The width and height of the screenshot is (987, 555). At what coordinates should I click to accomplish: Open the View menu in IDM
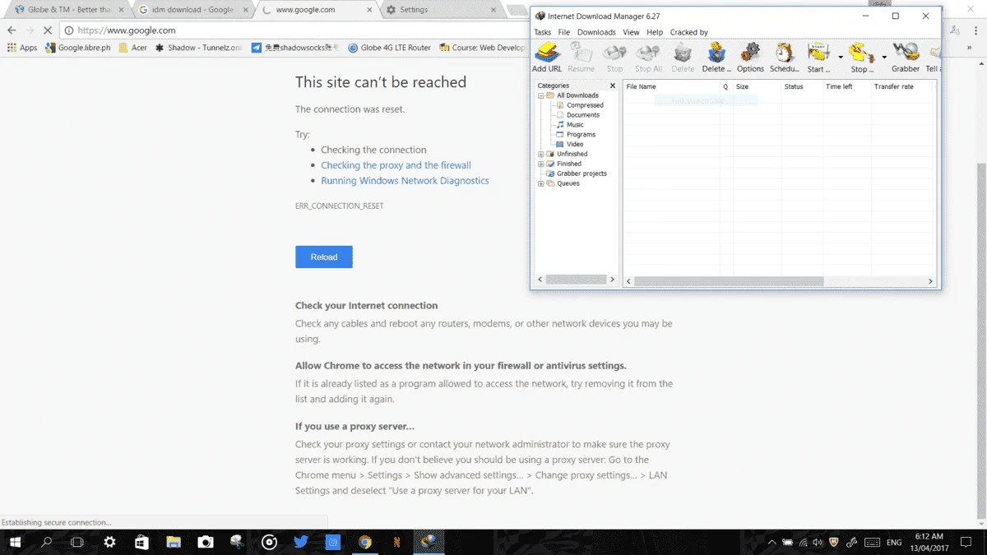631,32
